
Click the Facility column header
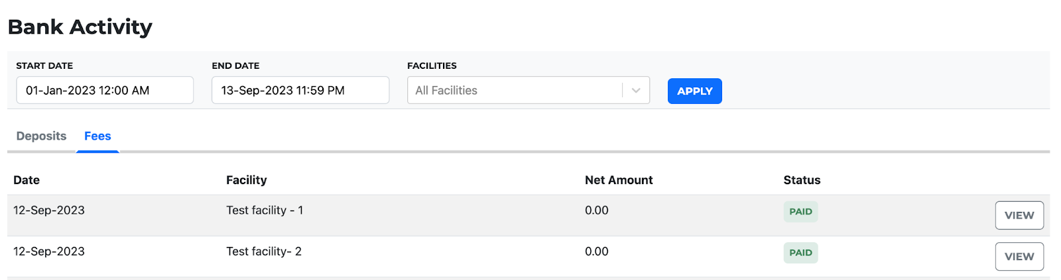click(x=247, y=180)
